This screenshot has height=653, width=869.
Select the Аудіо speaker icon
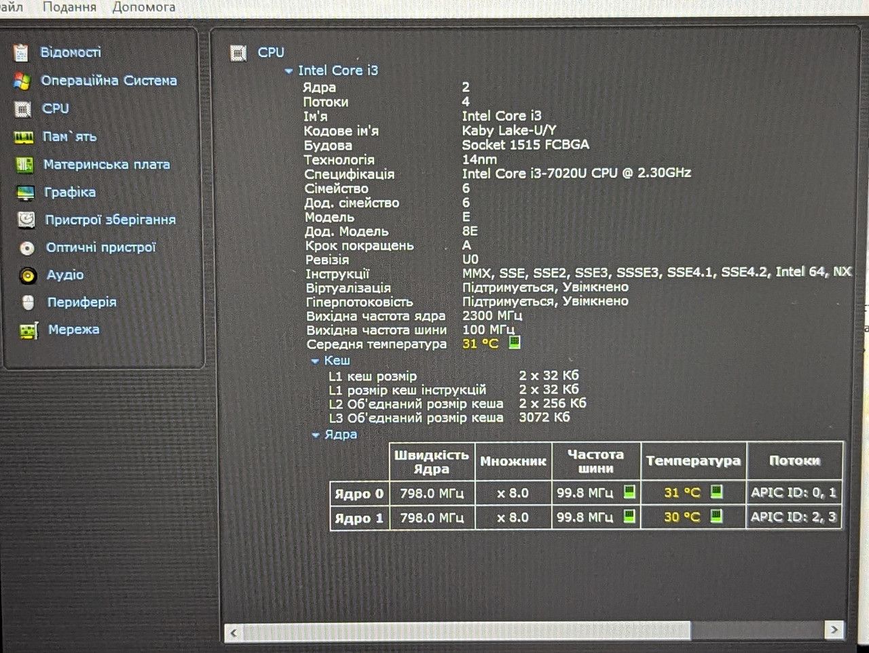(x=27, y=275)
